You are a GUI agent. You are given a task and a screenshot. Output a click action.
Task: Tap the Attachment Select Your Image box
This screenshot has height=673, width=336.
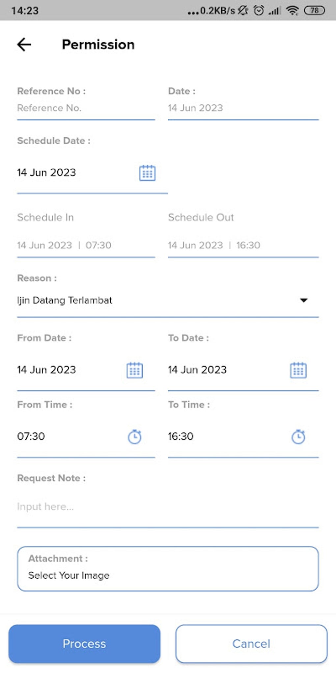[x=167, y=568]
